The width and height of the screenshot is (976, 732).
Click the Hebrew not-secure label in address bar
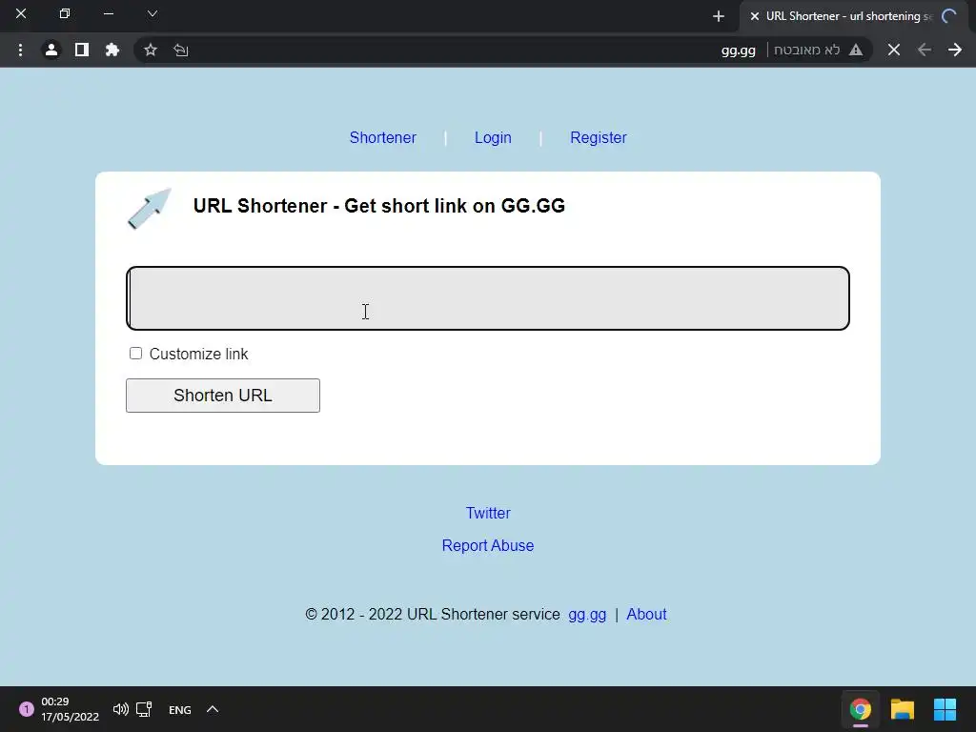coord(806,50)
